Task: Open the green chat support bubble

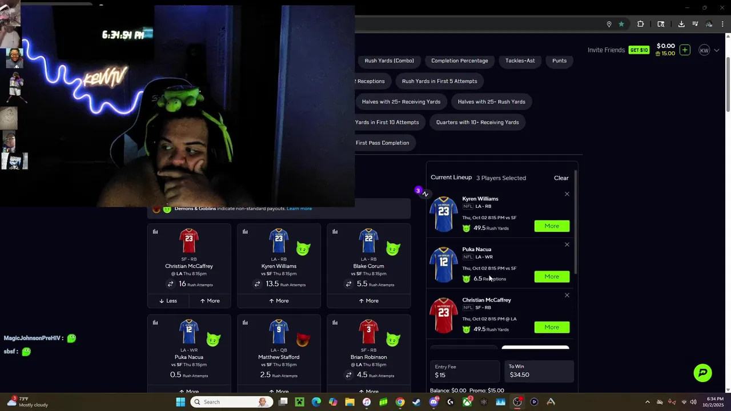Action: pos(703,373)
